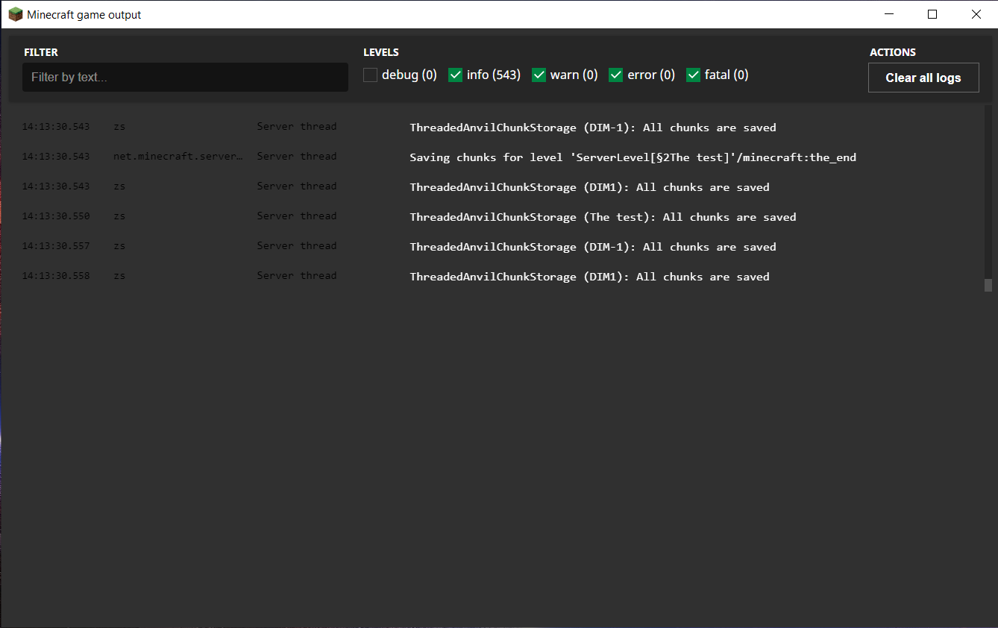Click 'Server thread' in the 14:13:30.550 row
This screenshot has height=628, width=998.
tap(297, 216)
